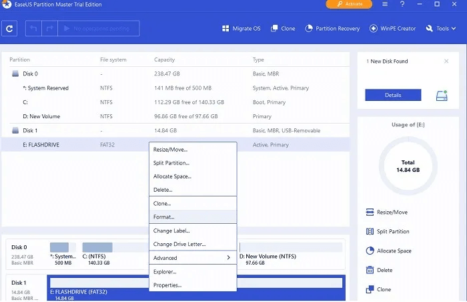This screenshot has height=302, width=467.
Task: Click the Refresh disk icon
Action: coord(9,29)
